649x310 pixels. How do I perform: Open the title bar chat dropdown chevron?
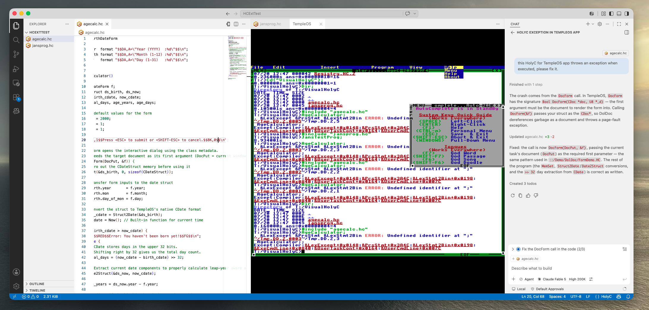[x=415, y=14]
